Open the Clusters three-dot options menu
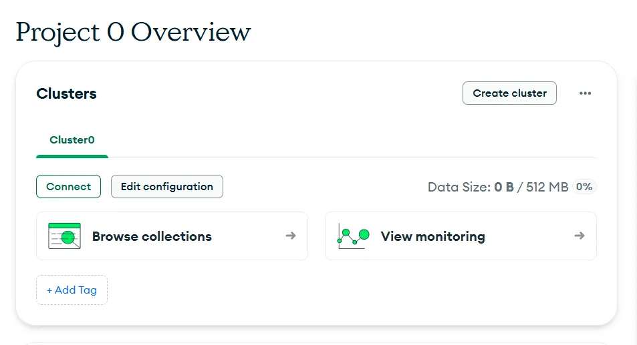 (585, 93)
